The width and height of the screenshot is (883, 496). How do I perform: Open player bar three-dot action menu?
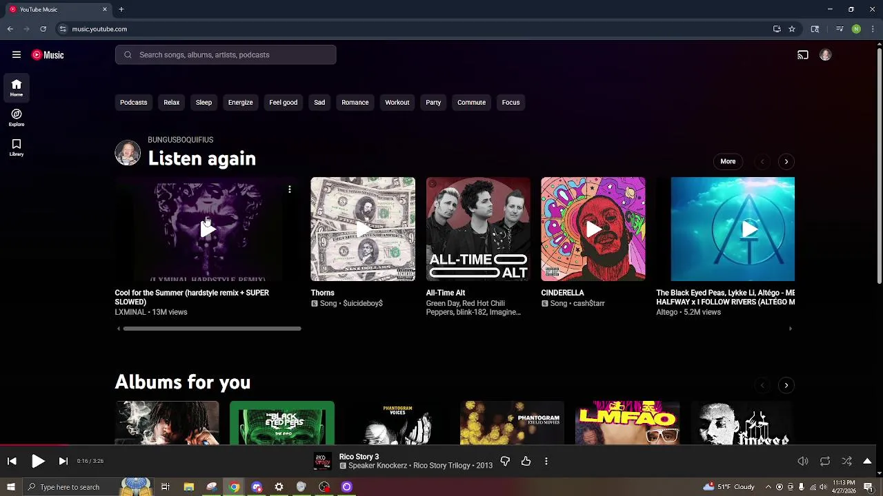tap(546, 461)
